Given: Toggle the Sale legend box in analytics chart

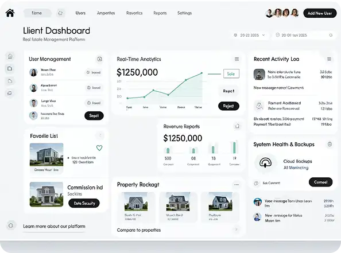Looking at the screenshot, I should pyautogui.click(x=231, y=73).
